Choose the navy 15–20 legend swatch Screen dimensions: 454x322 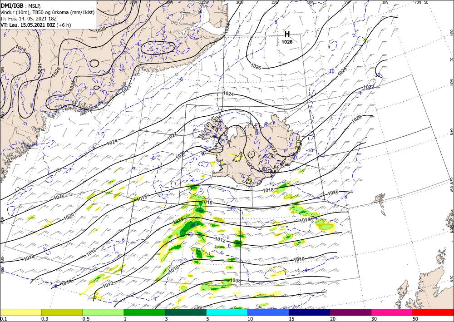click(310, 312)
